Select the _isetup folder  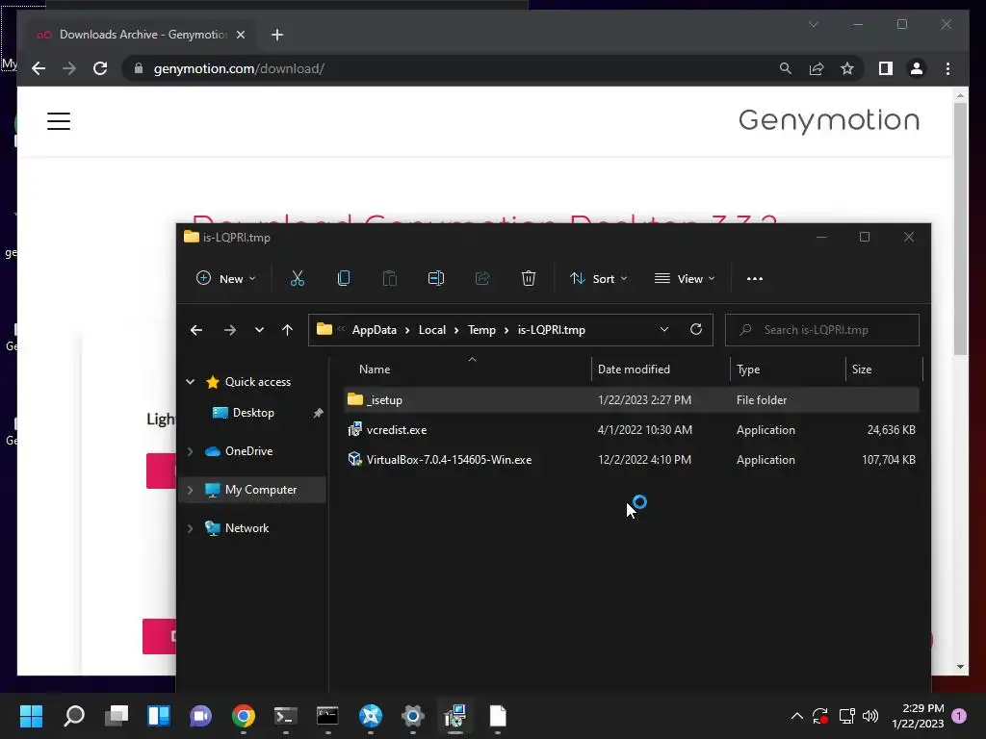[632, 399]
